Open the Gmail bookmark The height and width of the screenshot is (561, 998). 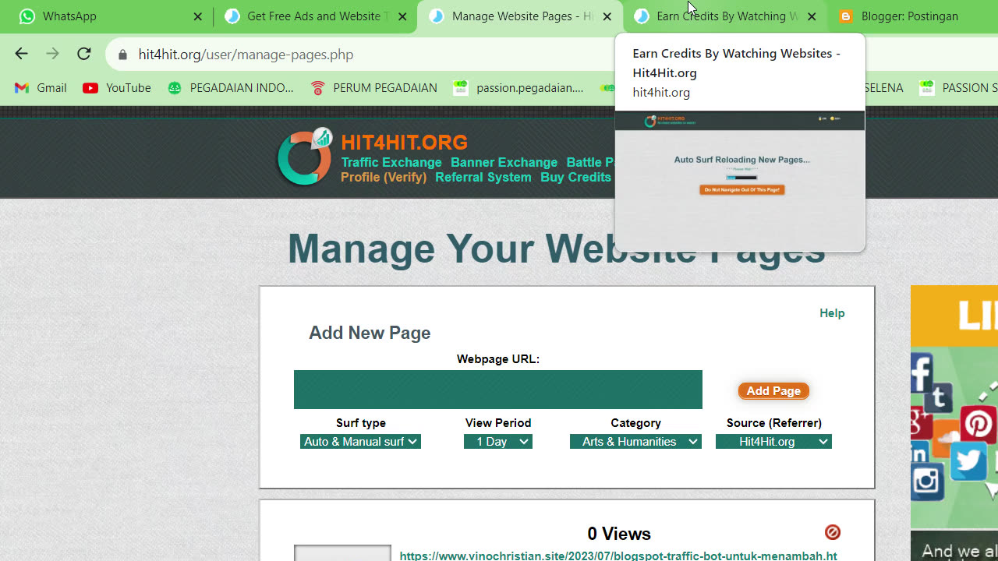(41, 88)
